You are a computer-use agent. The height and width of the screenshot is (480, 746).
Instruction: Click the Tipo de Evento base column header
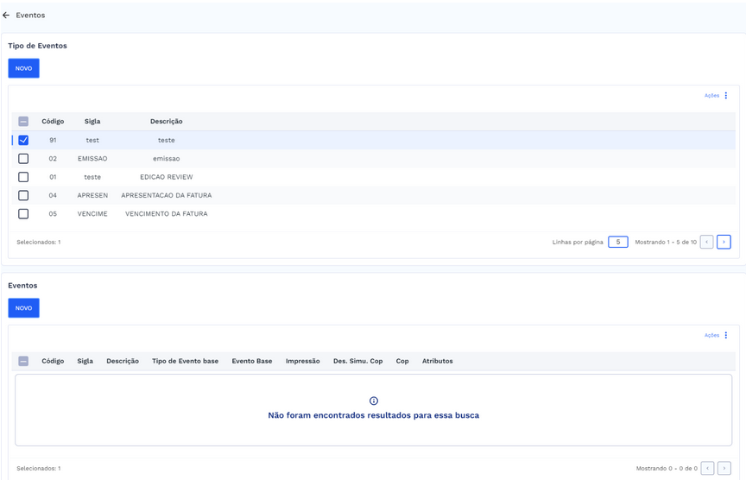(x=185, y=361)
